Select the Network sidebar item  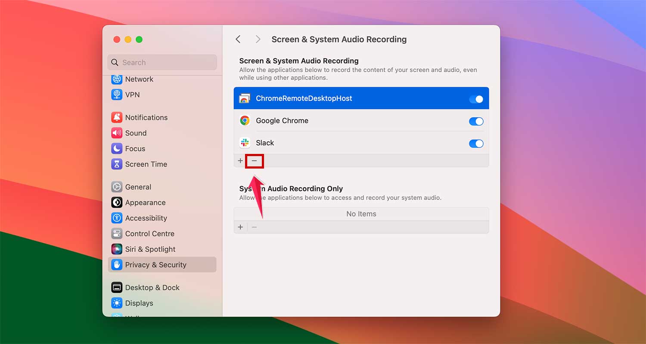[139, 79]
